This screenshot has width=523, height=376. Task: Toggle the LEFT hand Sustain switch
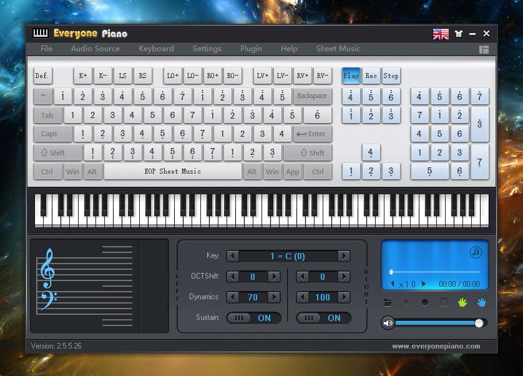(254, 318)
